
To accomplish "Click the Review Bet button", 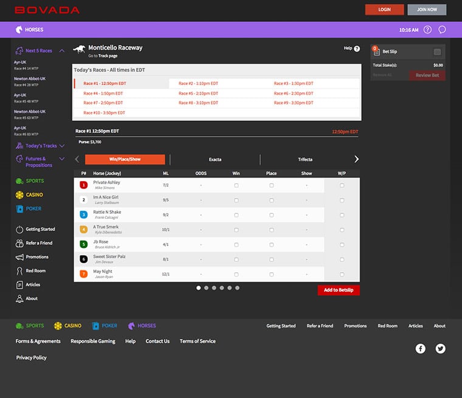I will 427,75.
